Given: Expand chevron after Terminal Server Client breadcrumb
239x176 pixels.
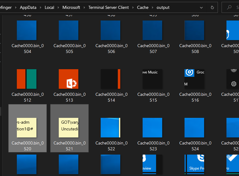Looking at the screenshot, I should point(133,7).
